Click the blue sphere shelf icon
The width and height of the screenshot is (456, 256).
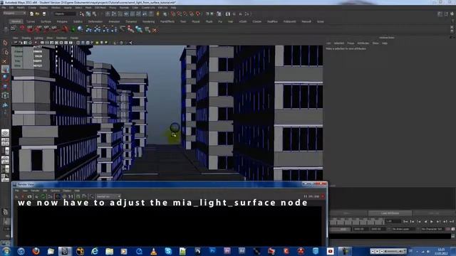tap(80, 28)
